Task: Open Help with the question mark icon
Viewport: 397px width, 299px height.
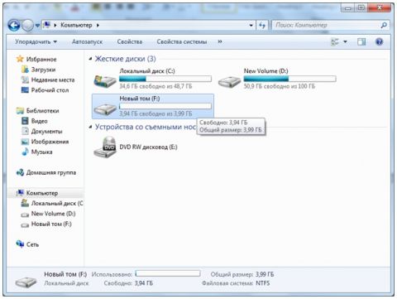Action: tap(379, 41)
